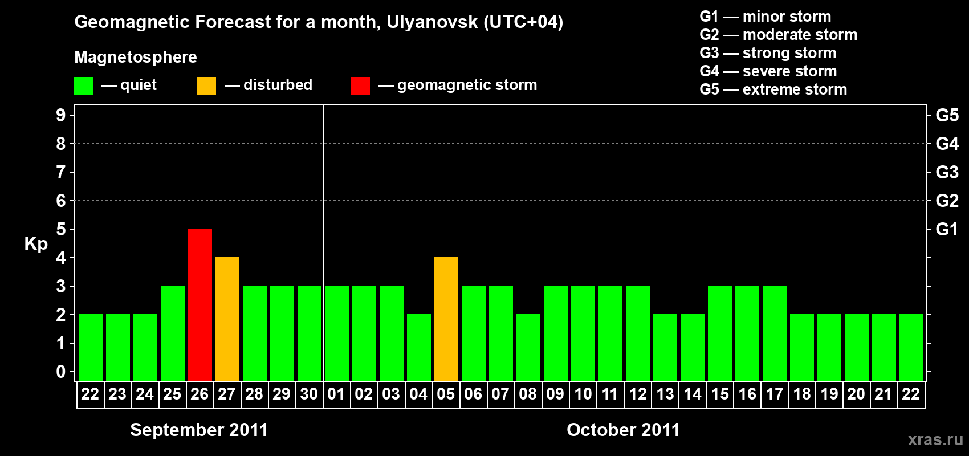The height and width of the screenshot is (456, 969).
Task: Click the G4 — severe storm legend line
Action: 768,71
